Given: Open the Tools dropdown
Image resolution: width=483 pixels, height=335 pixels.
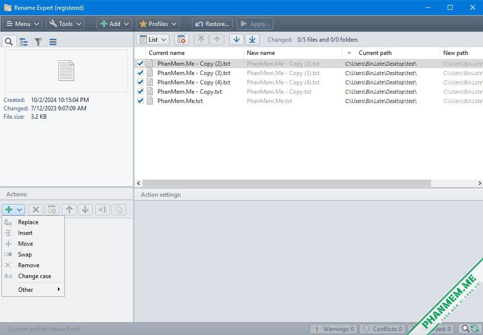Looking at the screenshot, I should [65, 24].
